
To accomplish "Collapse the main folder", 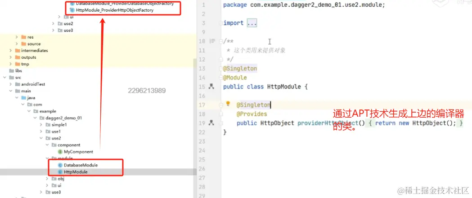I will point(10,91).
